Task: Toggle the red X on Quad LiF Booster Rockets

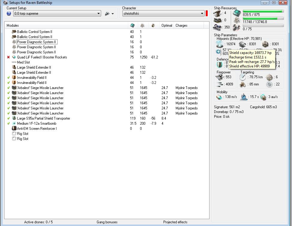Action: click(8, 57)
